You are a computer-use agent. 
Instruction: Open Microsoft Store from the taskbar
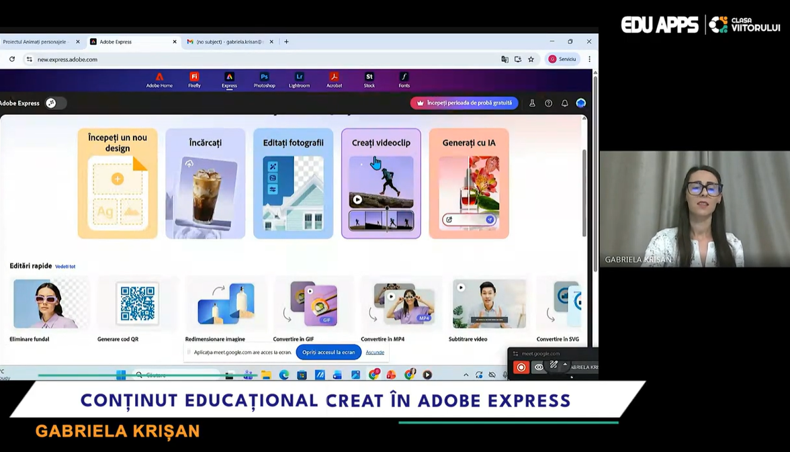pos(302,375)
